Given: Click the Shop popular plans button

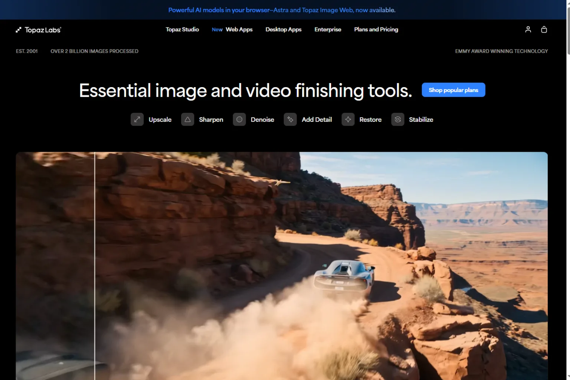Looking at the screenshot, I should coord(453,90).
